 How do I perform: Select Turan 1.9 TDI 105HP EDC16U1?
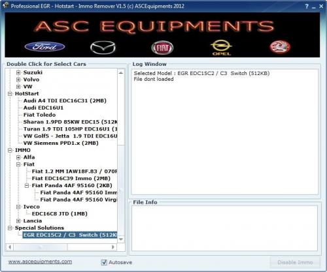tap(70, 129)
